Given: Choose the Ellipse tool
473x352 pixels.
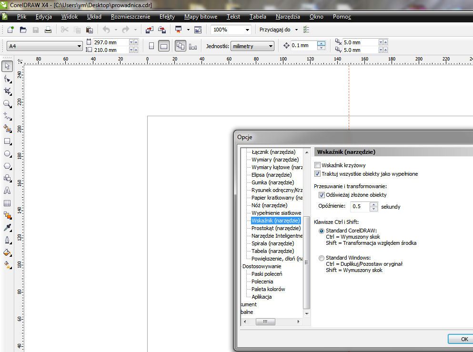Looking at the screenshot, I should pyautogui.click(x=7, y=154).
